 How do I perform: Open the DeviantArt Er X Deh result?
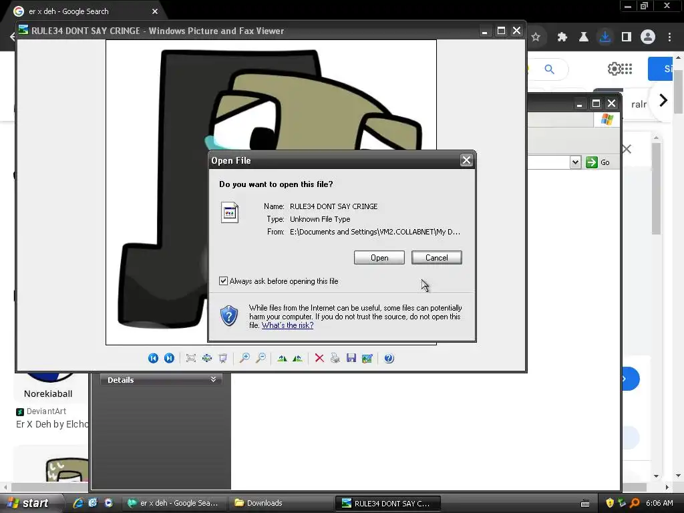pos(52,424)
